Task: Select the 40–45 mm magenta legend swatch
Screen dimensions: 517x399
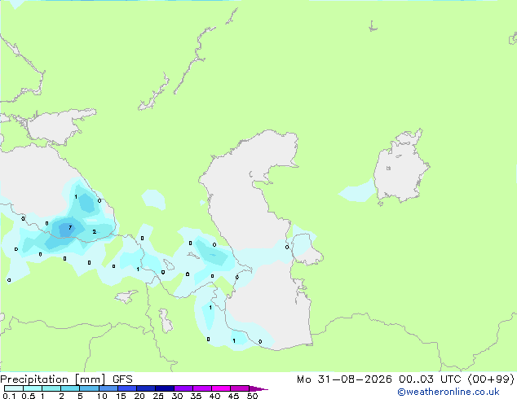Action: coord(221,388)
